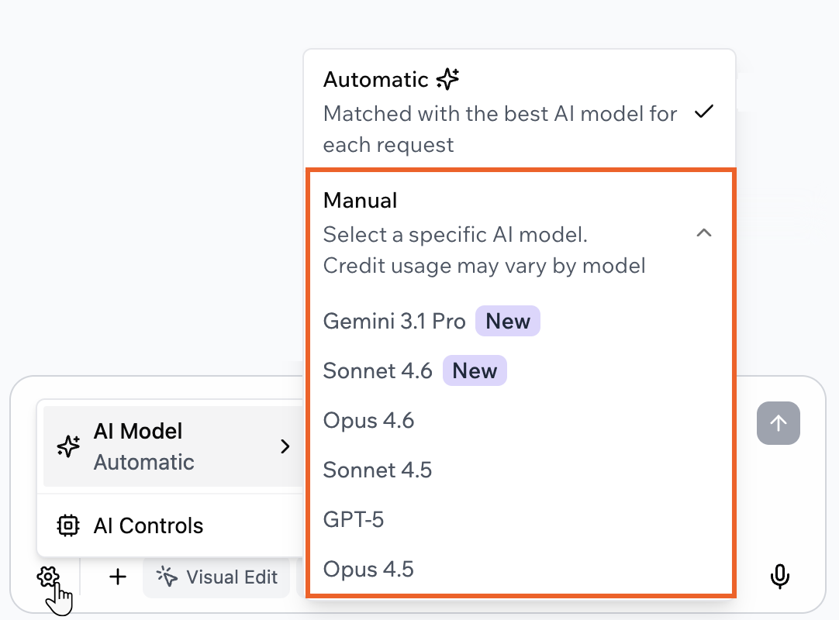The height and width of the screenshot is (620, 839).
Task: Choose the Opus 4.6 model
Action: 368,420
